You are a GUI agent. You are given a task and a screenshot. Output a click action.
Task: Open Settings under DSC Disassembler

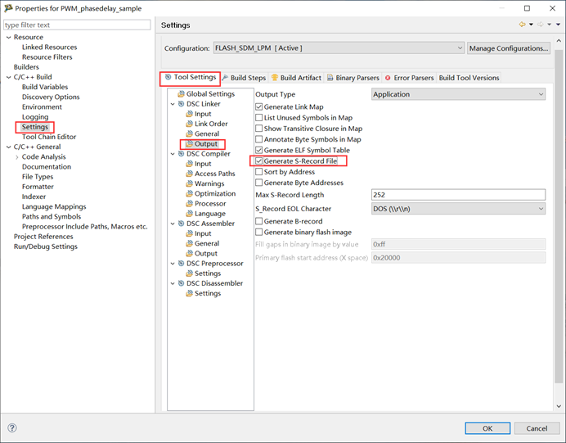pyautogui.click(x=207, y=293)
